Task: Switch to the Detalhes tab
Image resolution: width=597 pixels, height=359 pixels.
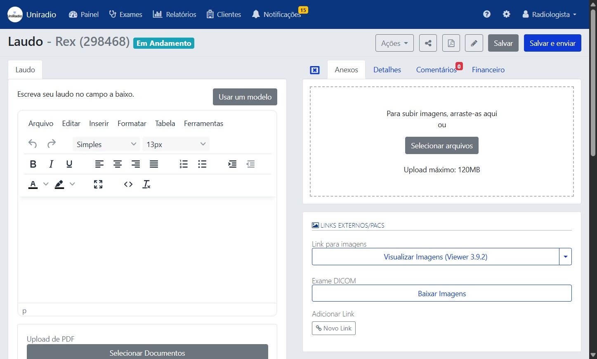Action: [x=387, y=70]
